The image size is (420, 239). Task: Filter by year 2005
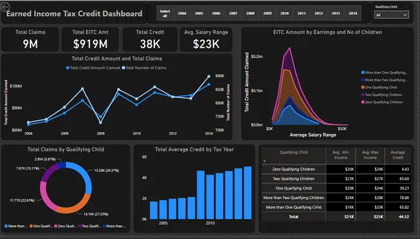coord(199,13)
